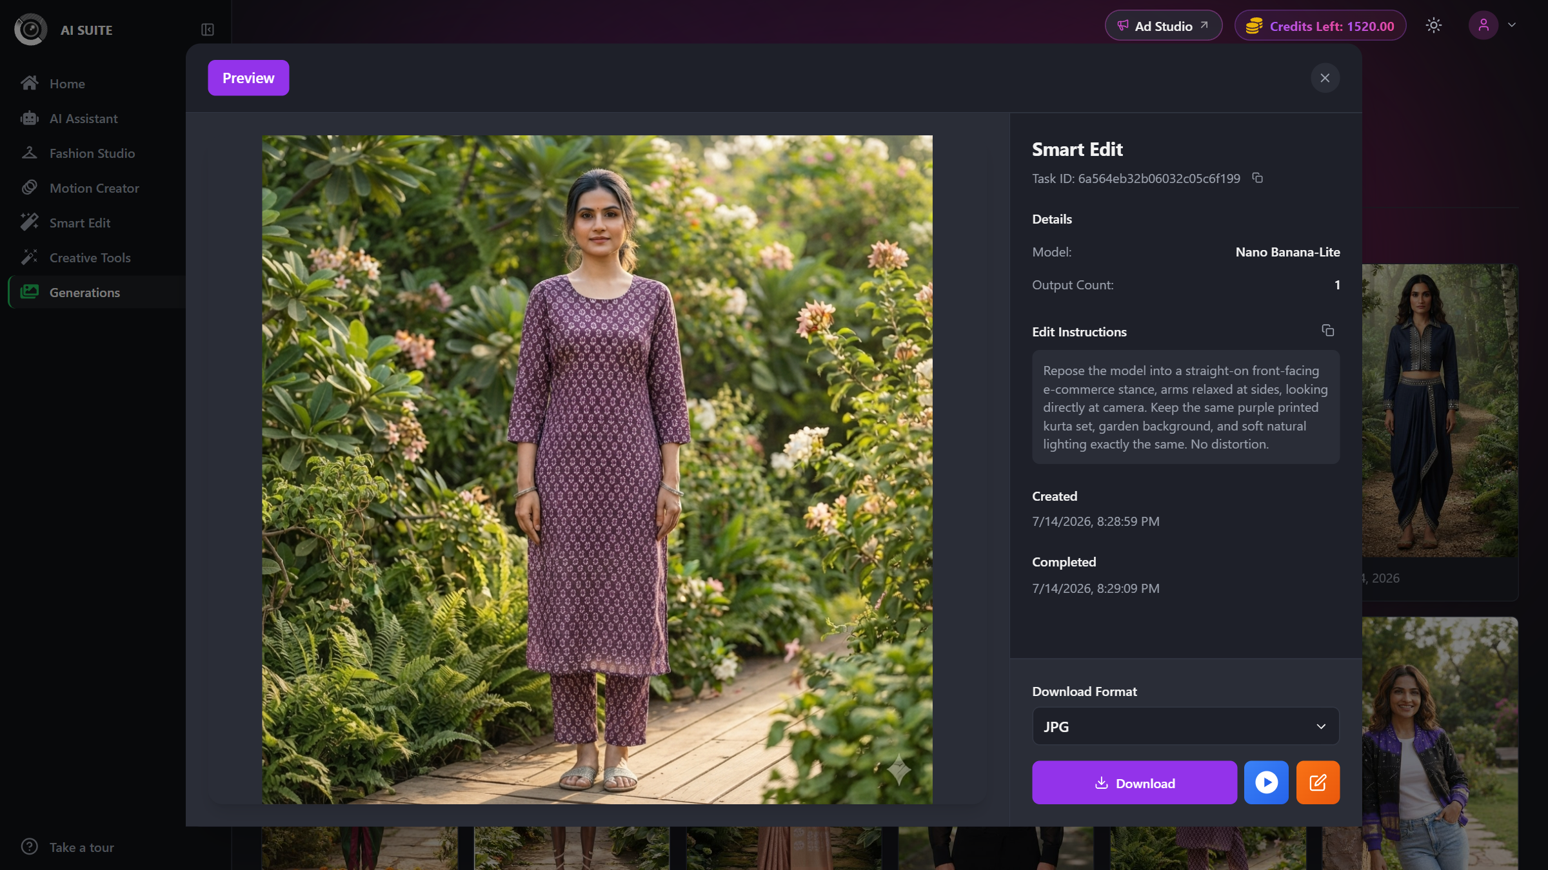Toggle light/dark theme sun icon
Viewport: 1548px width, 870px height.
(1433, 26)
